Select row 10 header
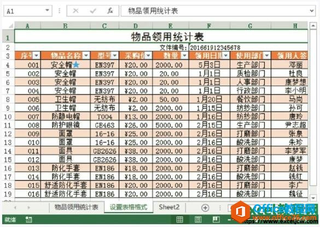This screenshot has height=227, width=320. click(8, 117)
